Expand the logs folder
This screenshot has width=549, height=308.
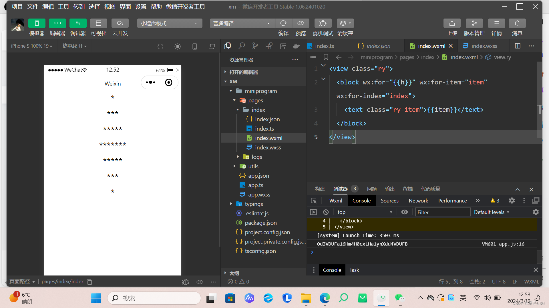[x=256, y=157]
